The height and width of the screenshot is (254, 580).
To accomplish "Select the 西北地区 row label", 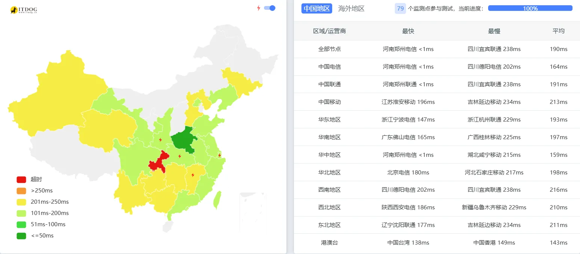I will point(330,207).
